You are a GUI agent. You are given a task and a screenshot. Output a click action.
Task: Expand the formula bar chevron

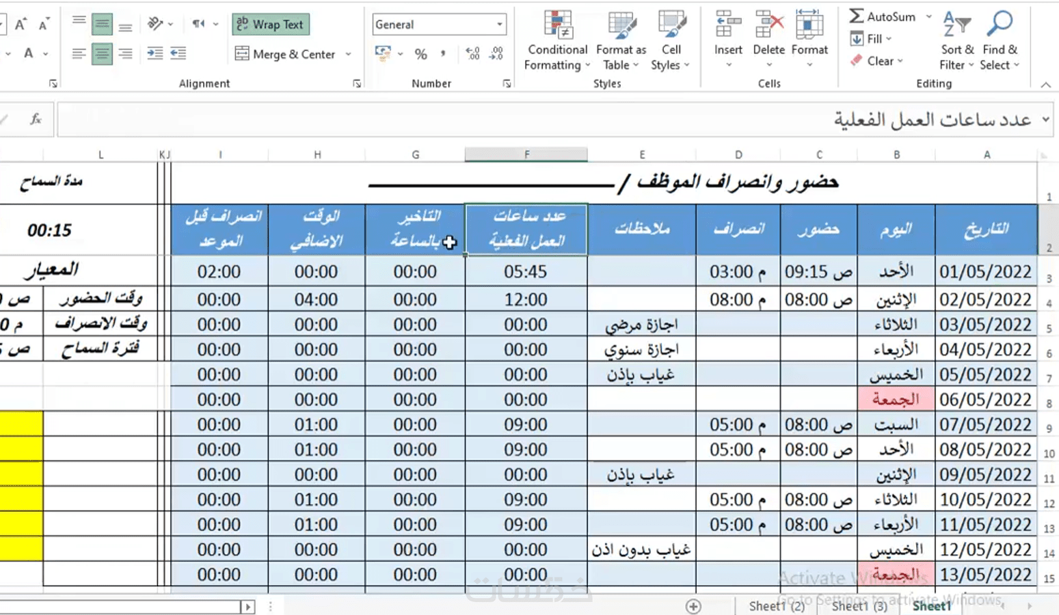point(1045,119)
